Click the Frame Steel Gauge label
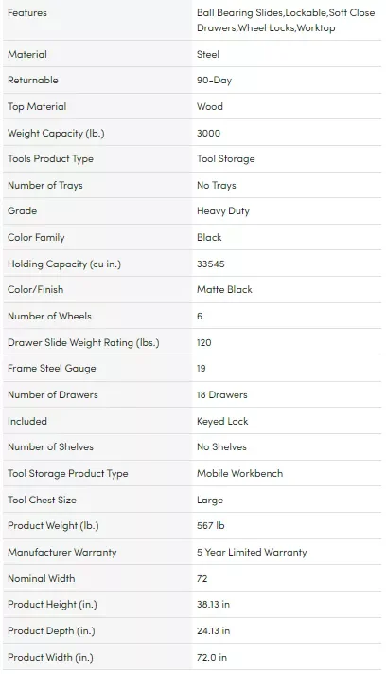Screen dimensions: 386x674 point(51,369)
